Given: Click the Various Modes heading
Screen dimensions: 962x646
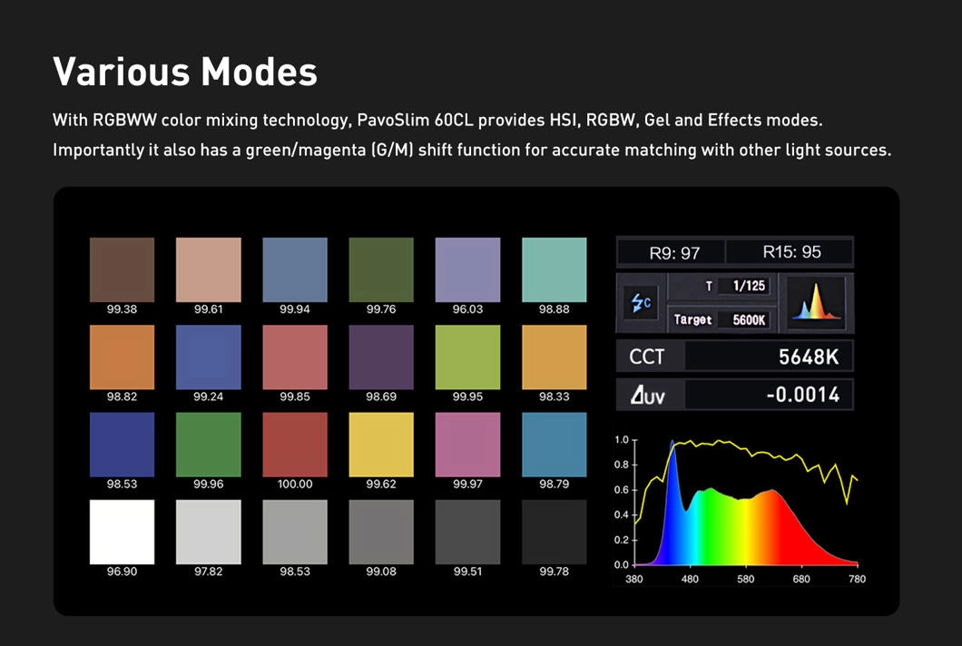Looking at the screenshot, I should coord(185,71).
